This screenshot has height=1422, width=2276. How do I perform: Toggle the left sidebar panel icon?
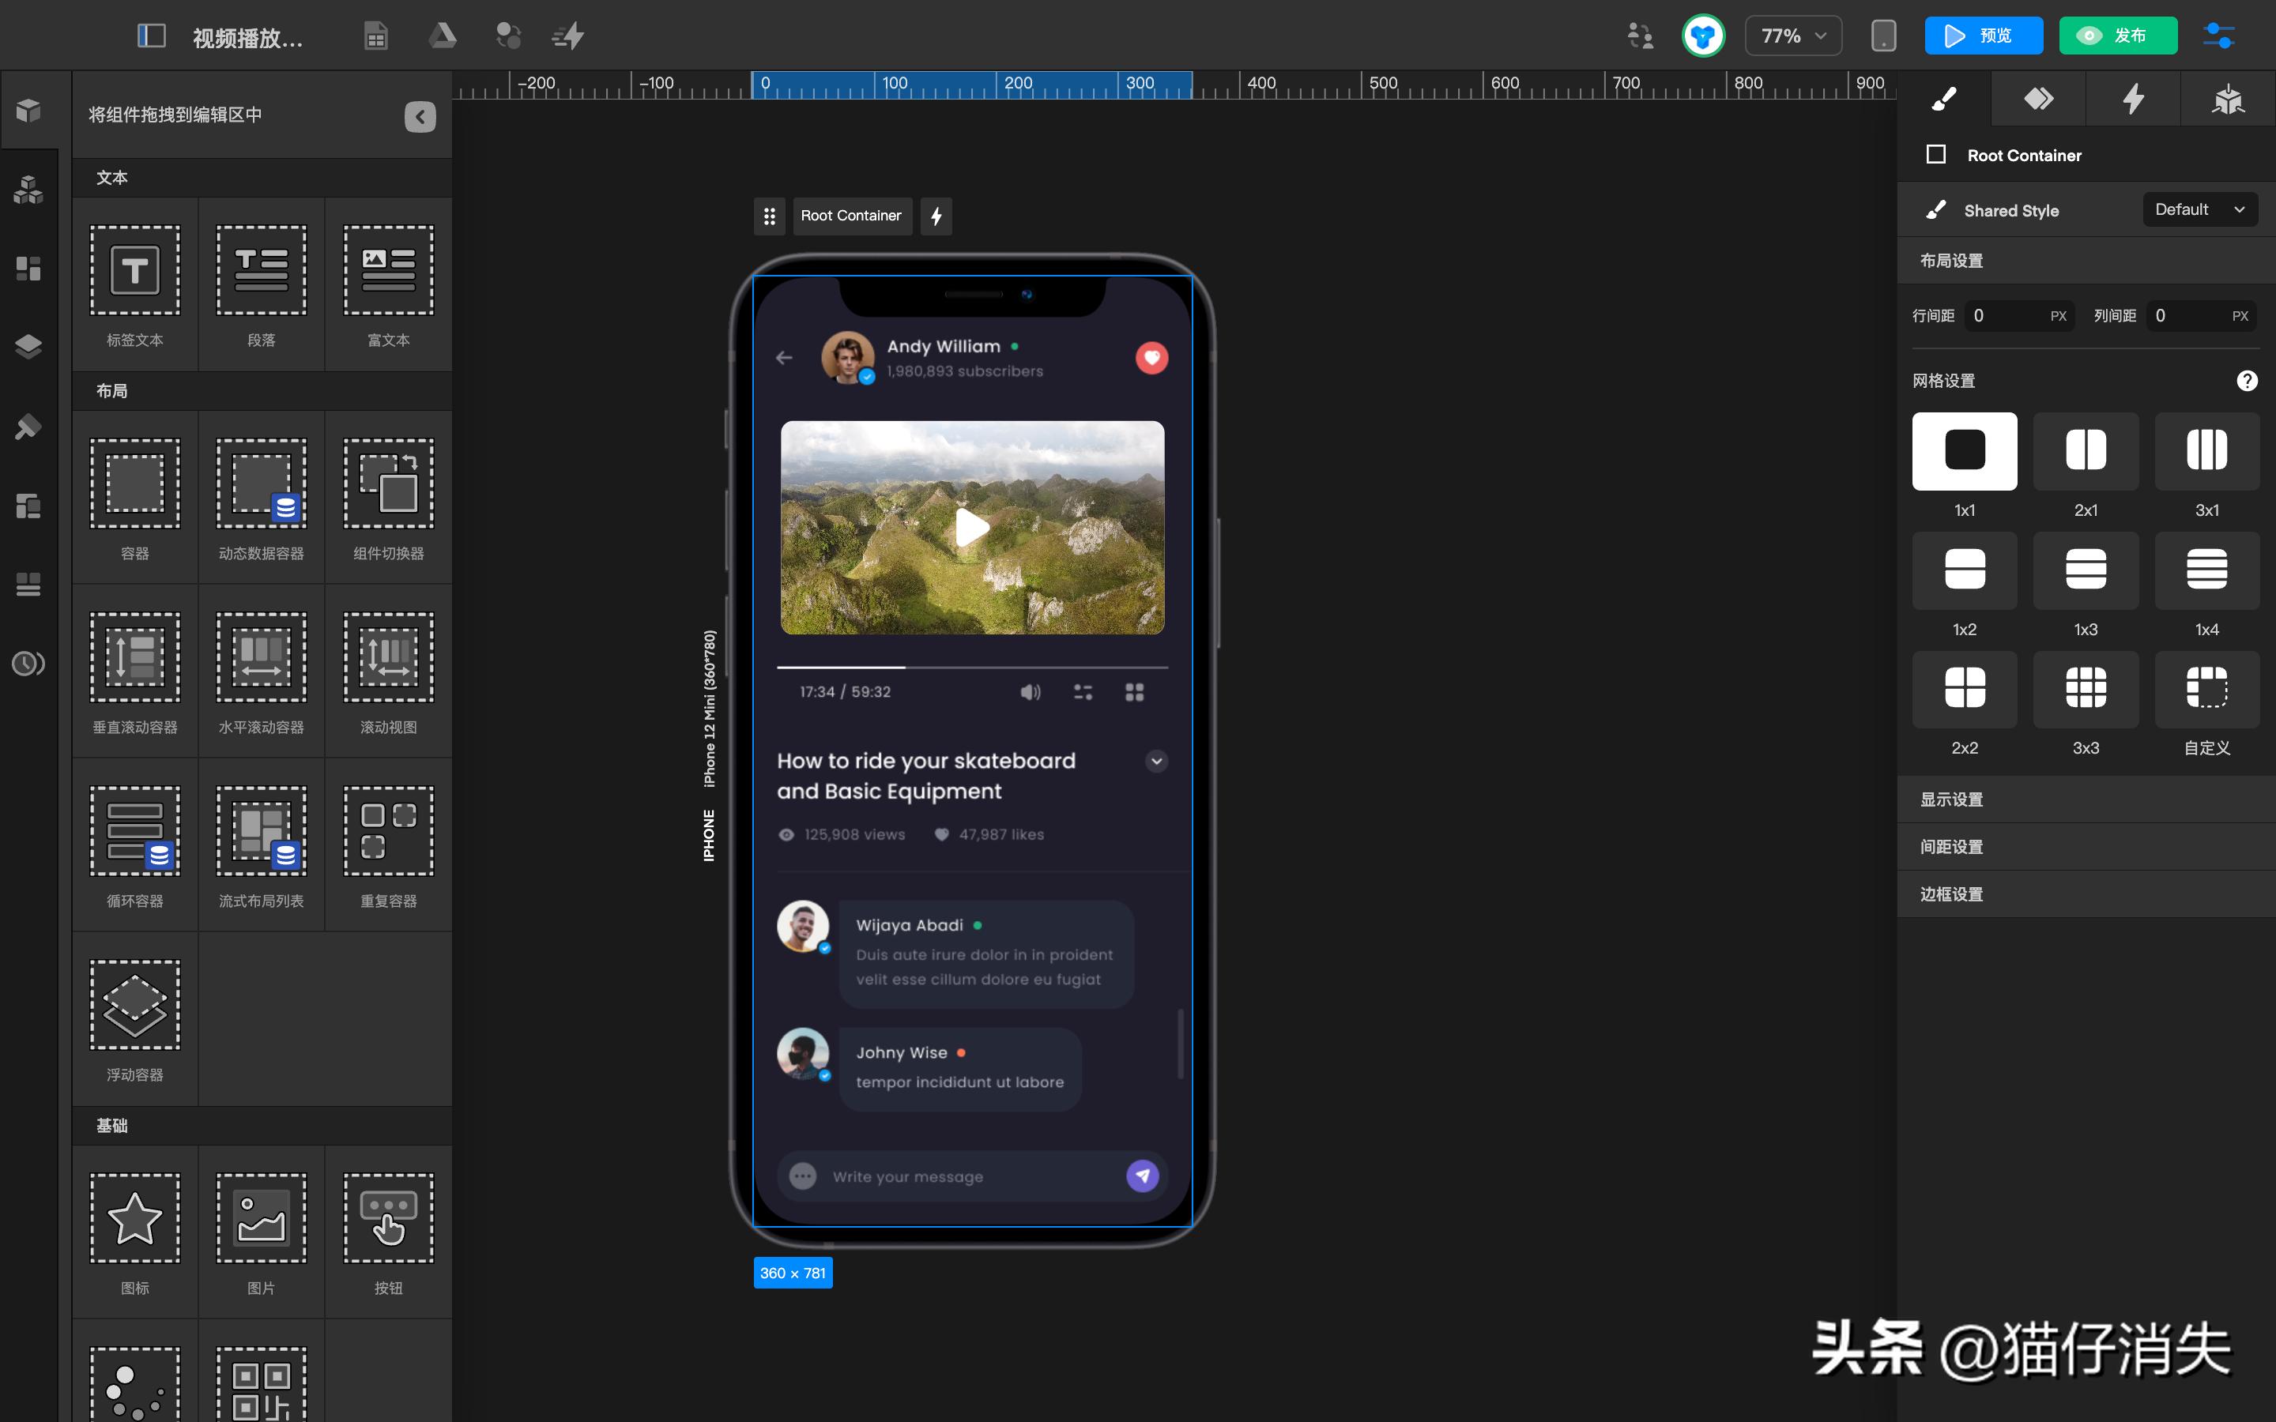(152, 36)
